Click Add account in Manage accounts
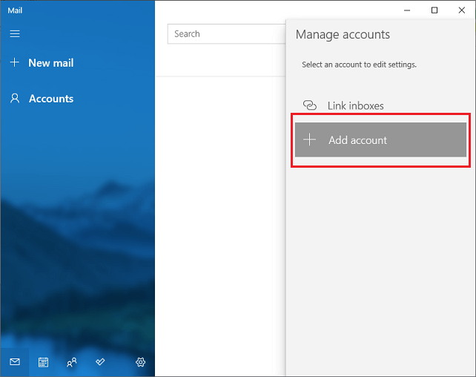This screenshot has height=377, width=476. pos(380,140)
